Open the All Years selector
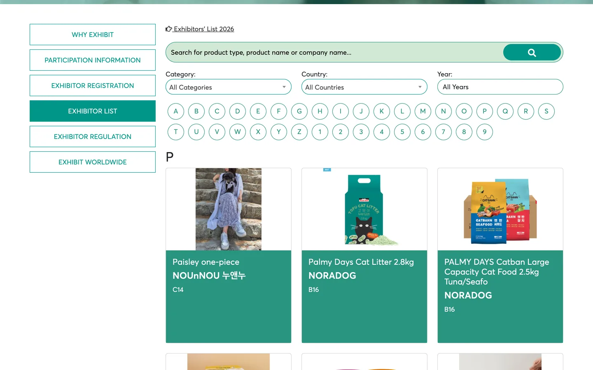Image resolution: width=593 pixels, height=370 pixels. click(x=500, y=87)
